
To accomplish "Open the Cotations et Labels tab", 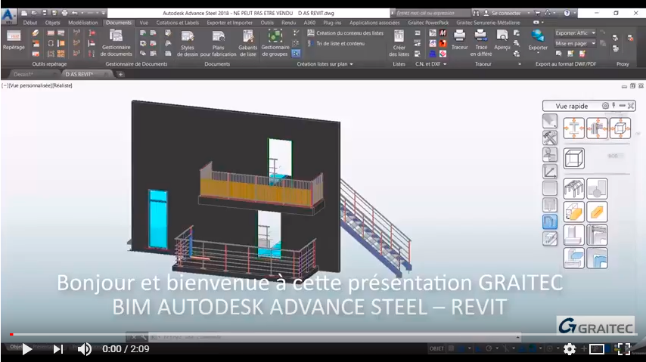I will point(178,23).
